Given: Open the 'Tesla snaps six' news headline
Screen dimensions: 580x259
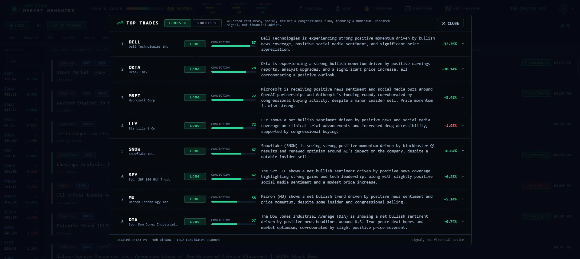Looking at the screenshot, I should pos(83,133).
